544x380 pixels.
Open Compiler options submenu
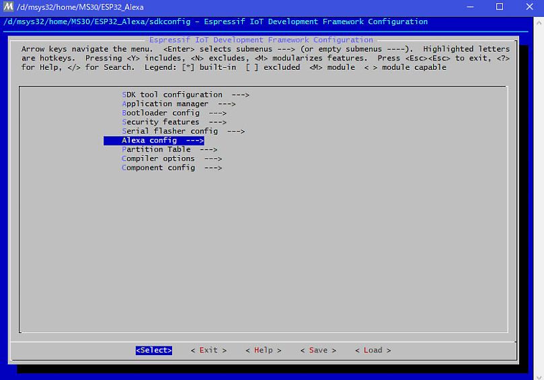point(171,158)
